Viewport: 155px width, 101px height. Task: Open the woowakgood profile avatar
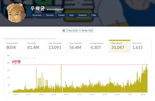tap(16, 13)
